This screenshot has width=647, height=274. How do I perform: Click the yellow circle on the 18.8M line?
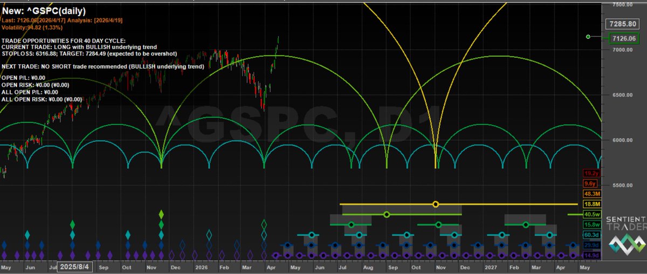point(436,204)
